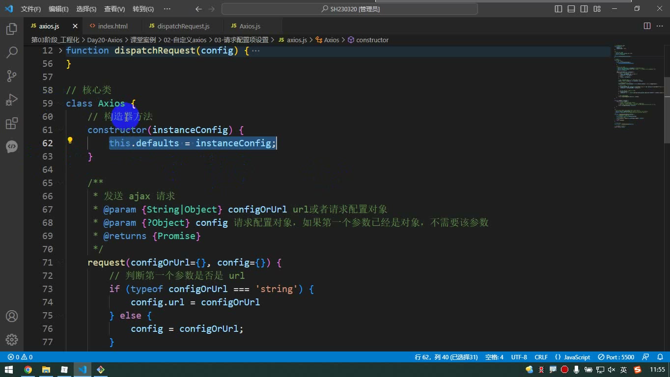Click the JavaScript language mode indicator
This screenshot has height=377, width=670.
pos(572,357)
